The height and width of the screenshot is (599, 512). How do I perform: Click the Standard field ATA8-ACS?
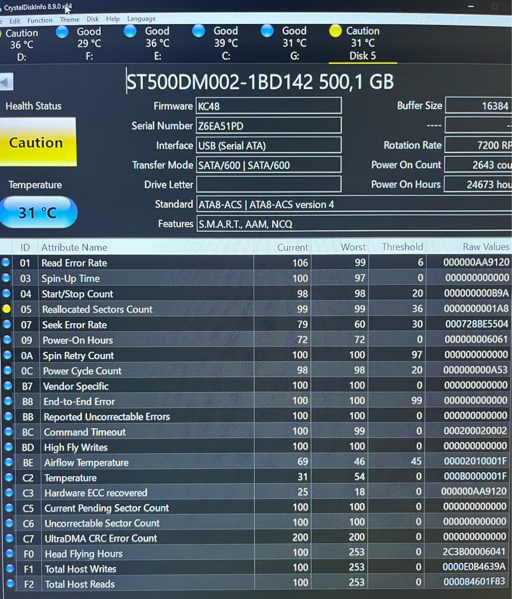pos(354,204)
